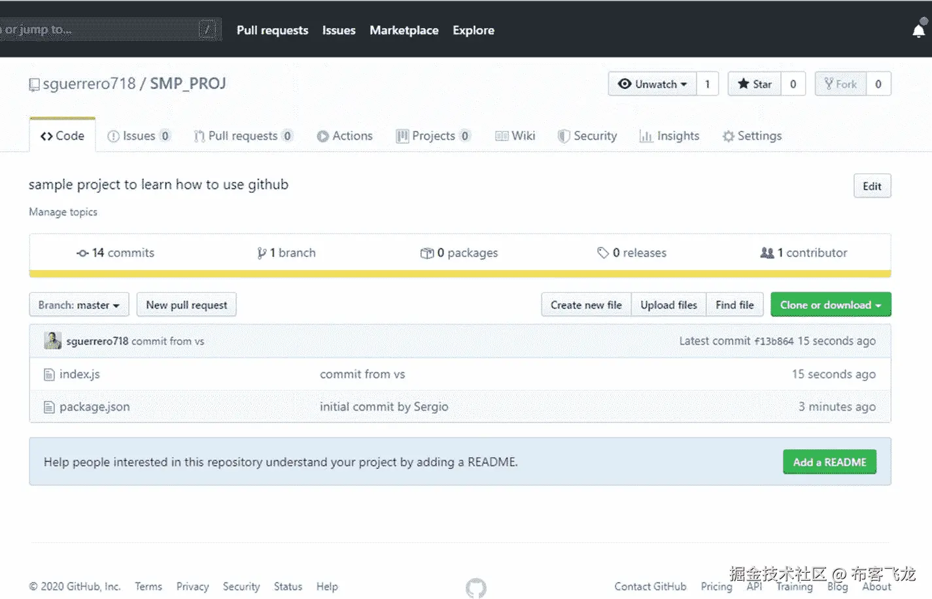Screen dimensions: 932x599
Task: Switch to the Issues tab
Action: 139,136
